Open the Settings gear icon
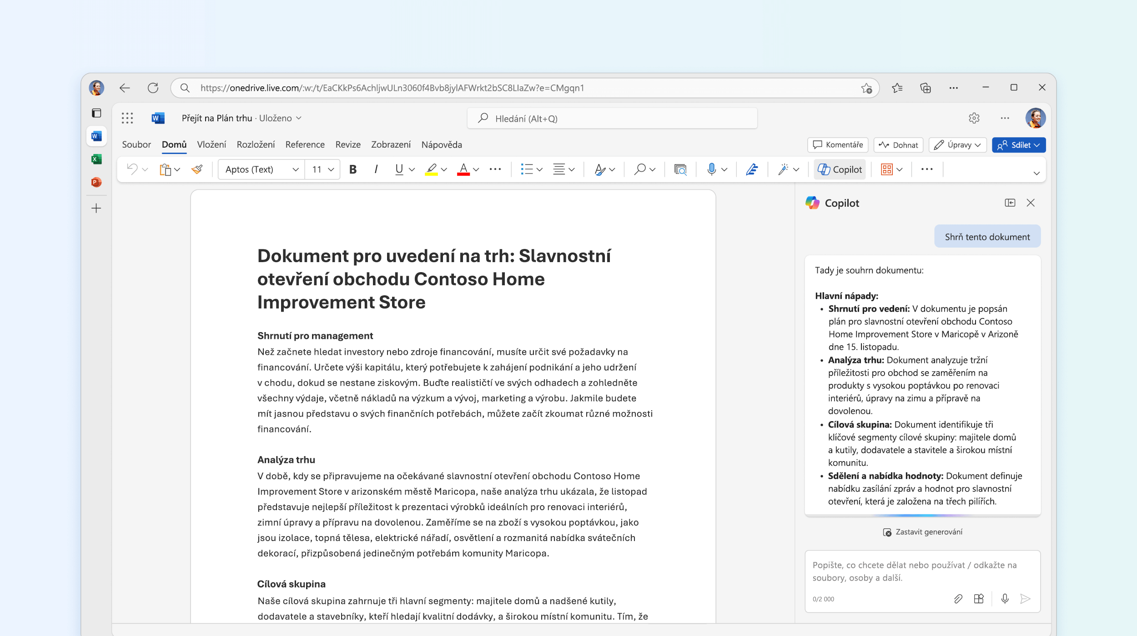1137x636 pixels. point(974,118)
